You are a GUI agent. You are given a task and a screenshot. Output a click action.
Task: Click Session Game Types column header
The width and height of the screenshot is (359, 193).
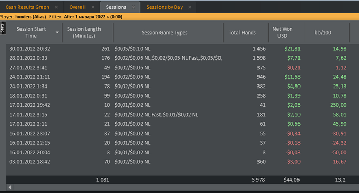point(165,32)
